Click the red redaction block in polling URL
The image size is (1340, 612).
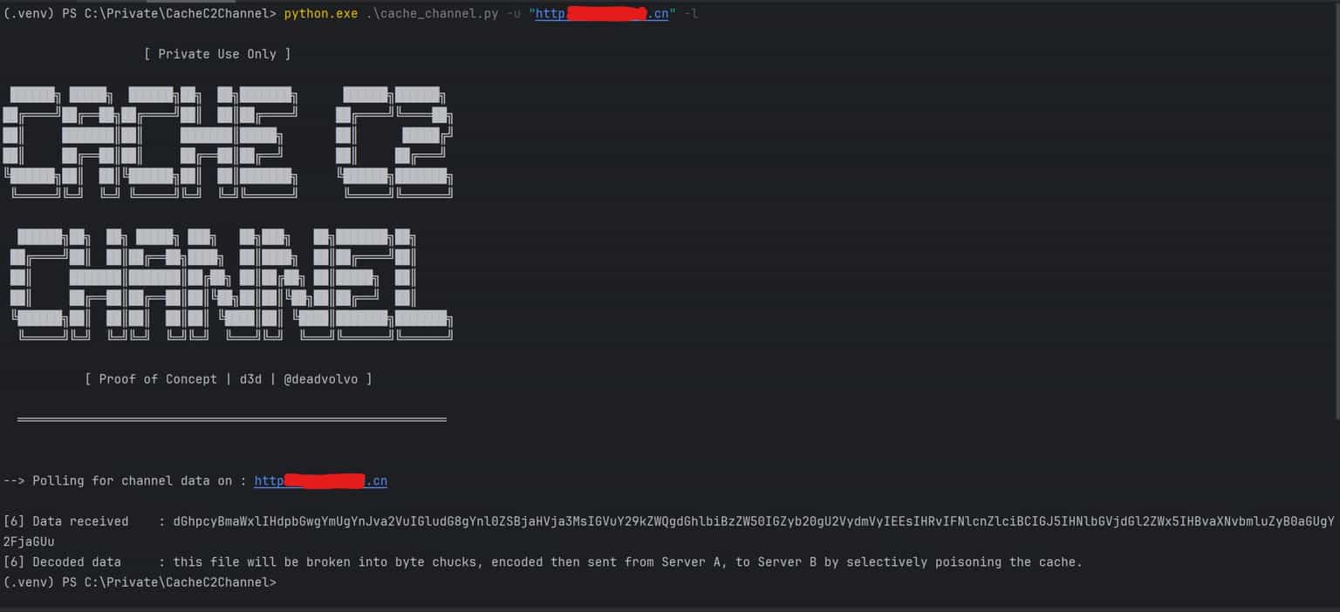[324, 481]
